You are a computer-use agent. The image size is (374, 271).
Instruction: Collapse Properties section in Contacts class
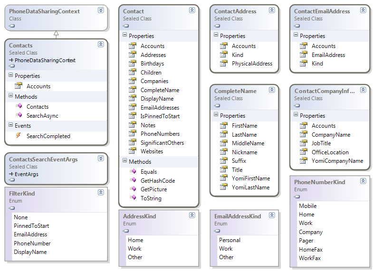[11, 75]
